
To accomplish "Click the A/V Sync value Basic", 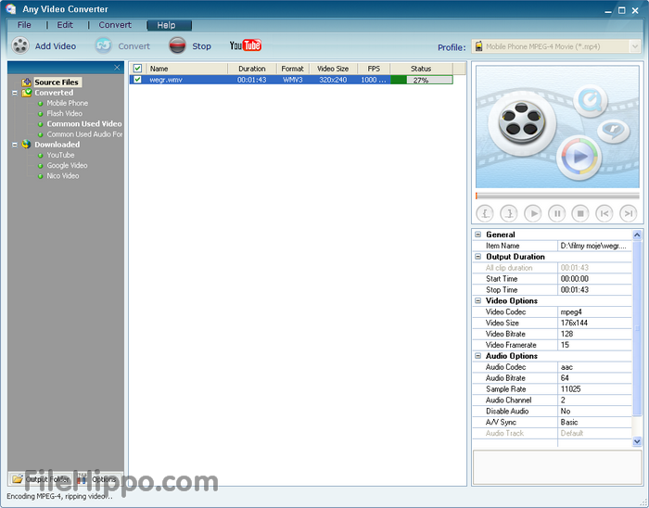I will 569,422.
